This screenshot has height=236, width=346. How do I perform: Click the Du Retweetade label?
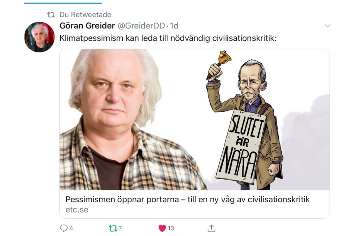tap(85, 14)
